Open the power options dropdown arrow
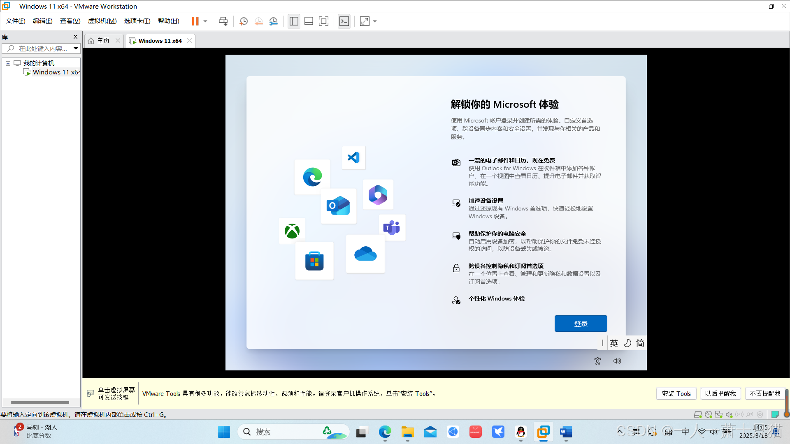790x444 pixels. [205, 21]
